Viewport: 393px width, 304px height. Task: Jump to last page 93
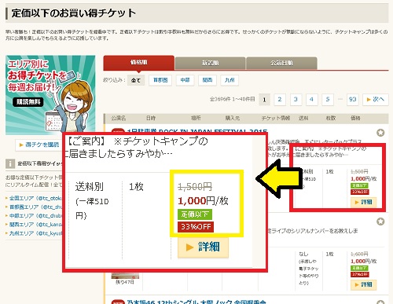pos(353,100)
